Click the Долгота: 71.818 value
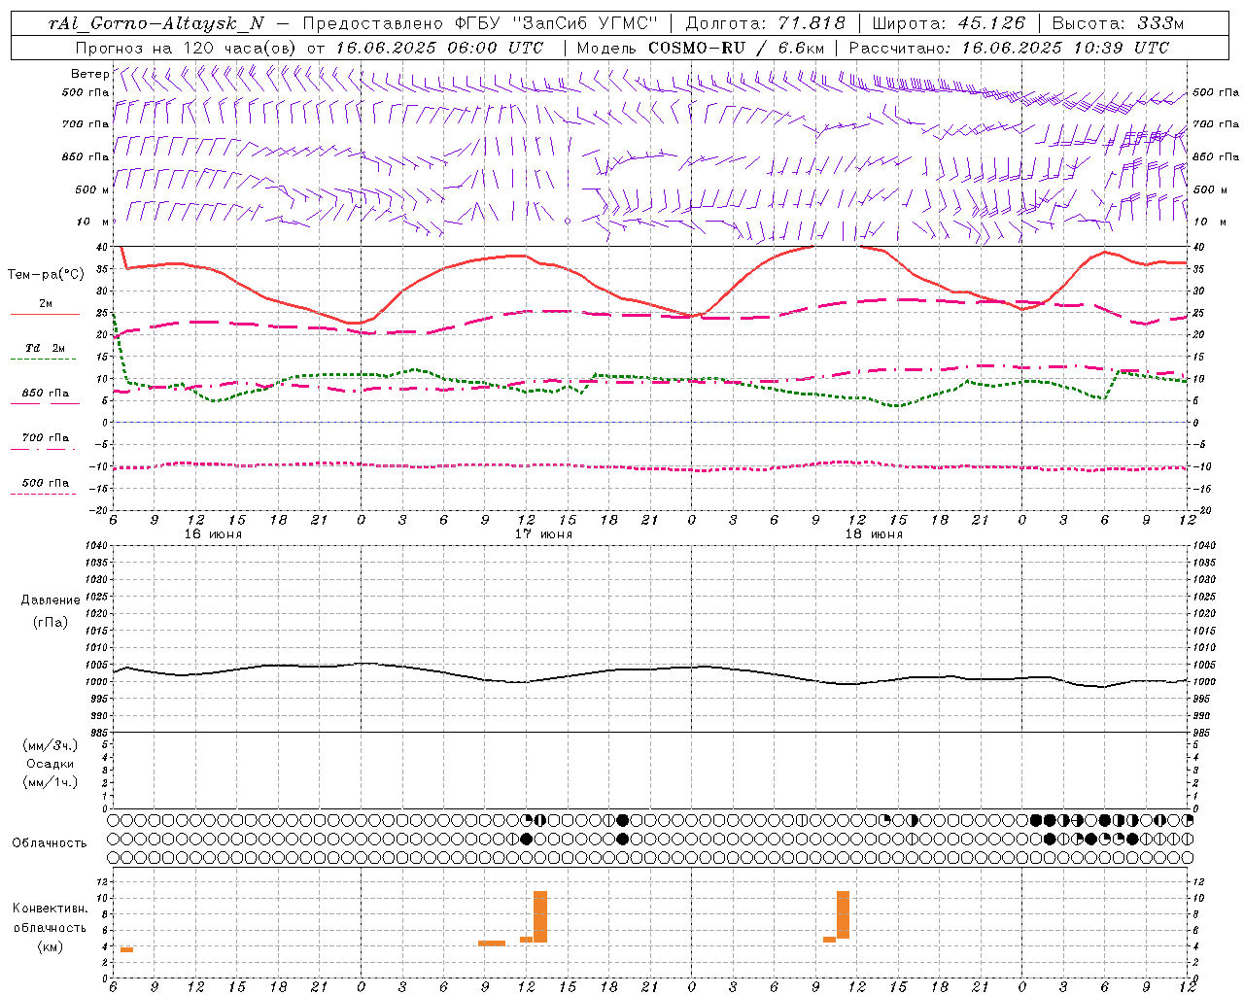Image resolution: width=1244 pixels, height=995 pixels. [766, 24]
